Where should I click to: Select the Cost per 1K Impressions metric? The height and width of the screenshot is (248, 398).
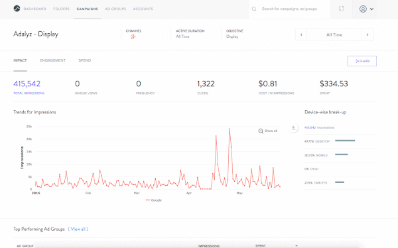pyautogui.click(x=276, y=87)
